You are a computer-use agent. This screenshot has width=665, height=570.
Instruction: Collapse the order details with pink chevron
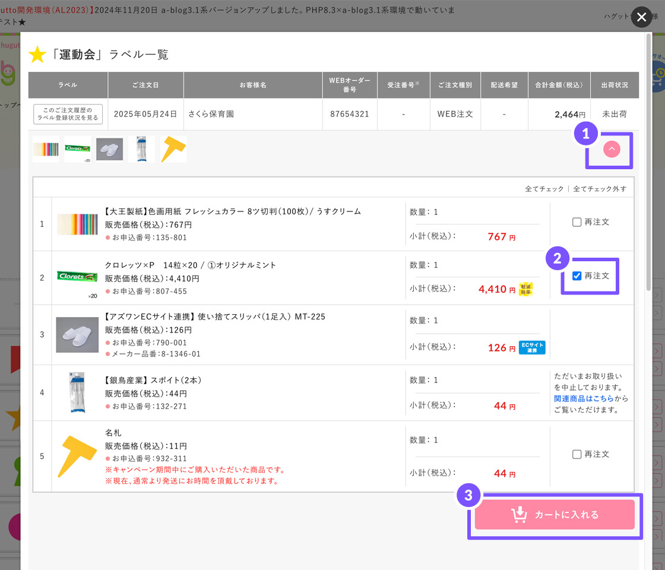pos(611,150)
